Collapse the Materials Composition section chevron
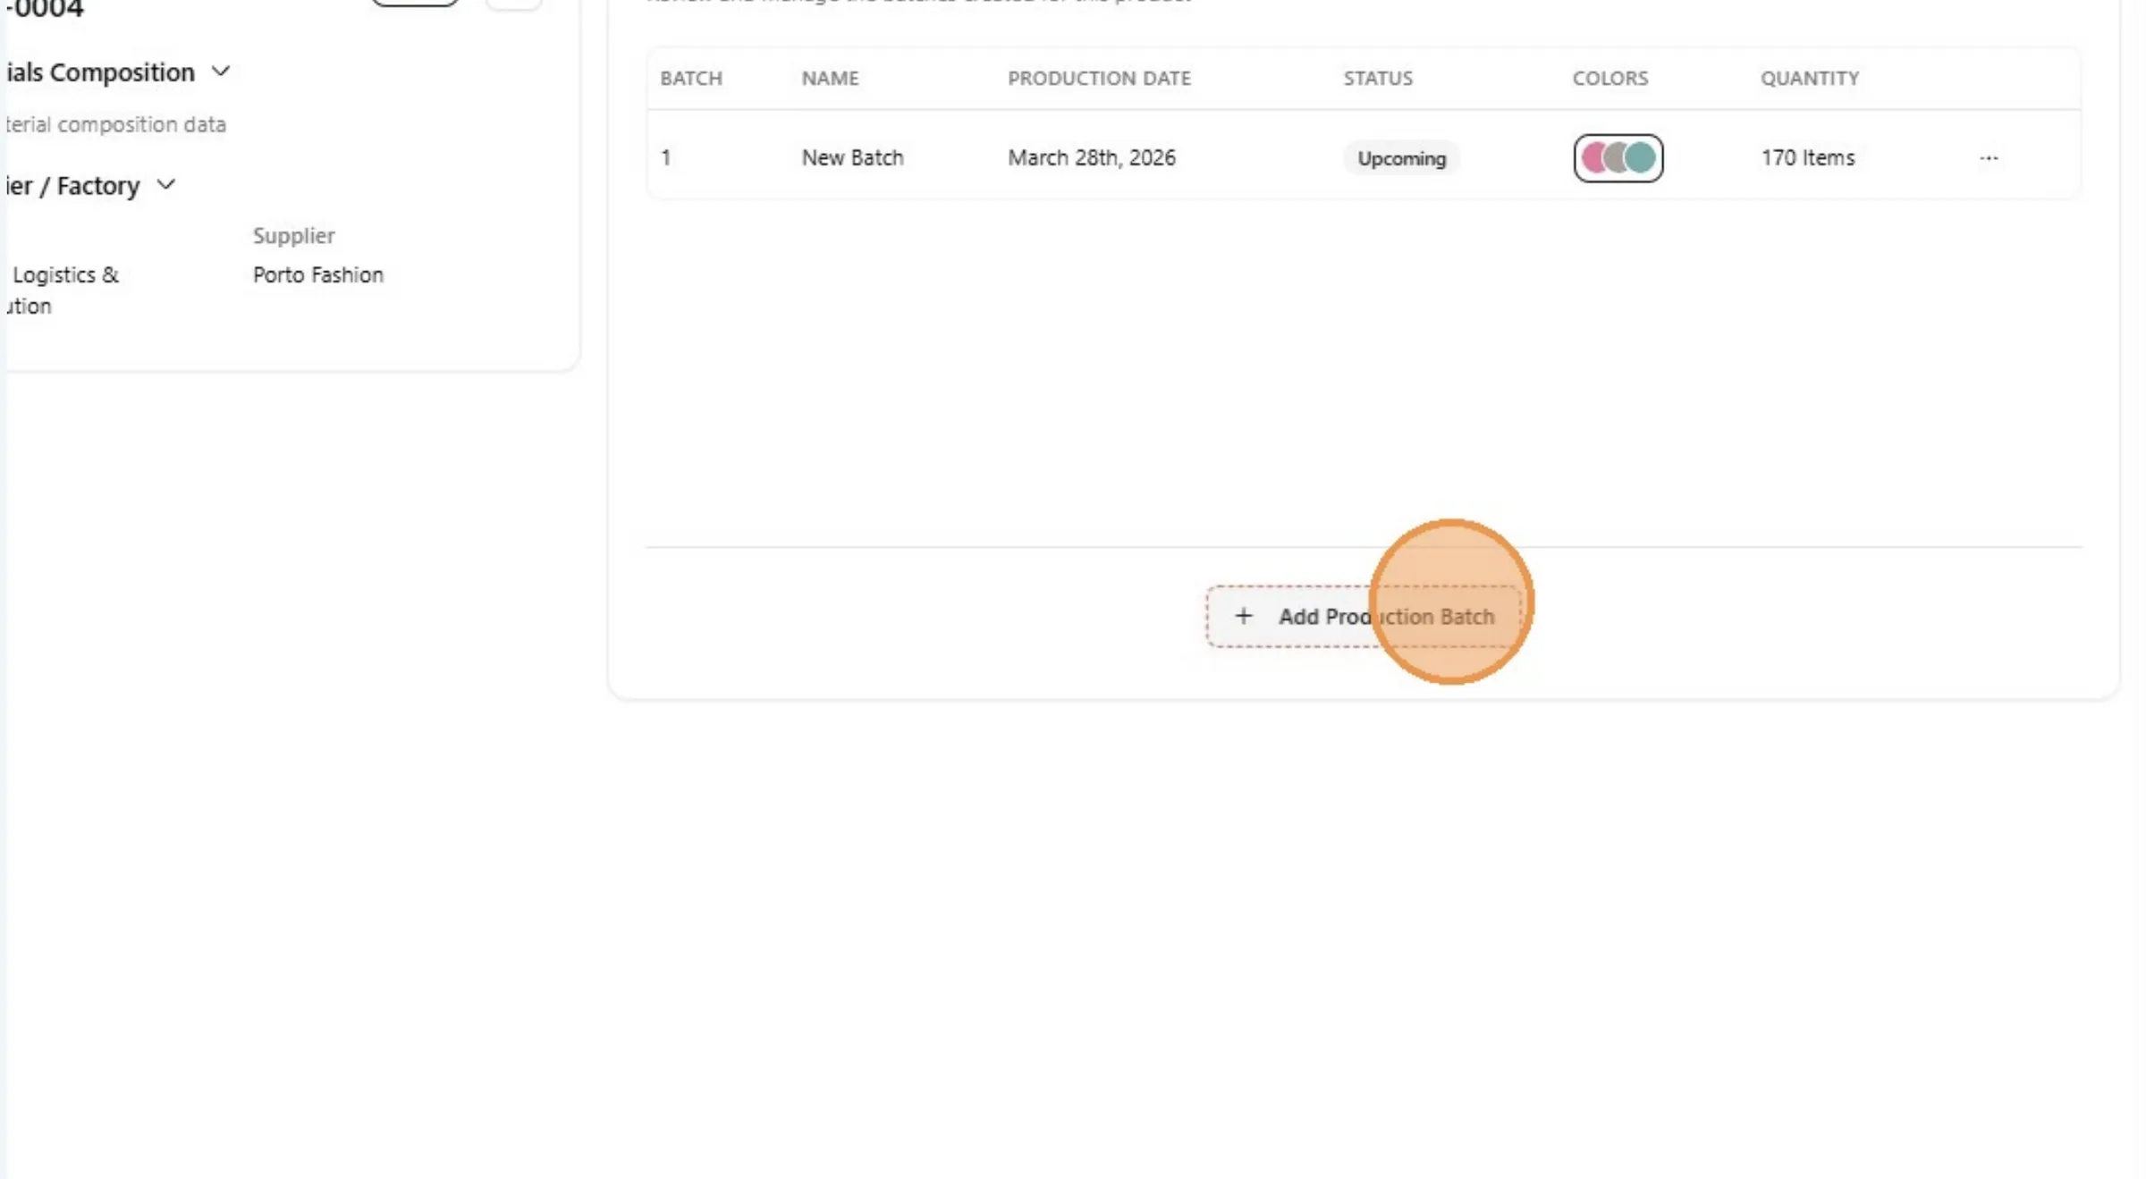 pos(221,71)
